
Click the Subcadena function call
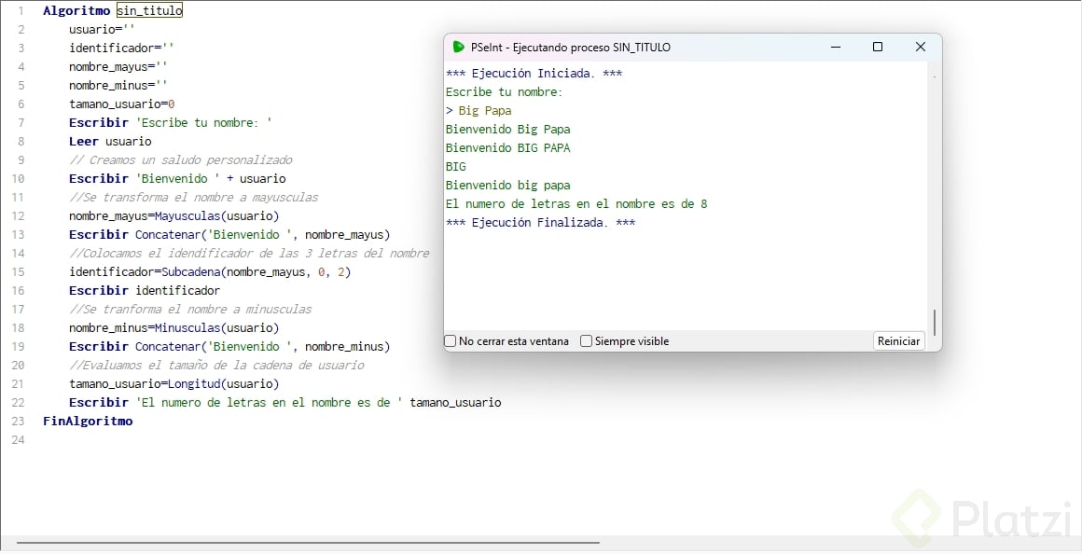click(x=191, y=272)
